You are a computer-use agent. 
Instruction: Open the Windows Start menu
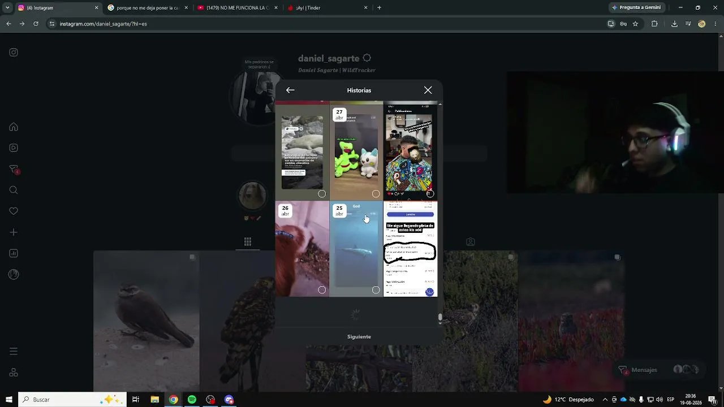point(9,400)
